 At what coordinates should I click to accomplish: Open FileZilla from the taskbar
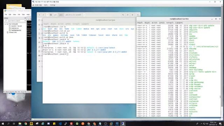tap(71, 124)
